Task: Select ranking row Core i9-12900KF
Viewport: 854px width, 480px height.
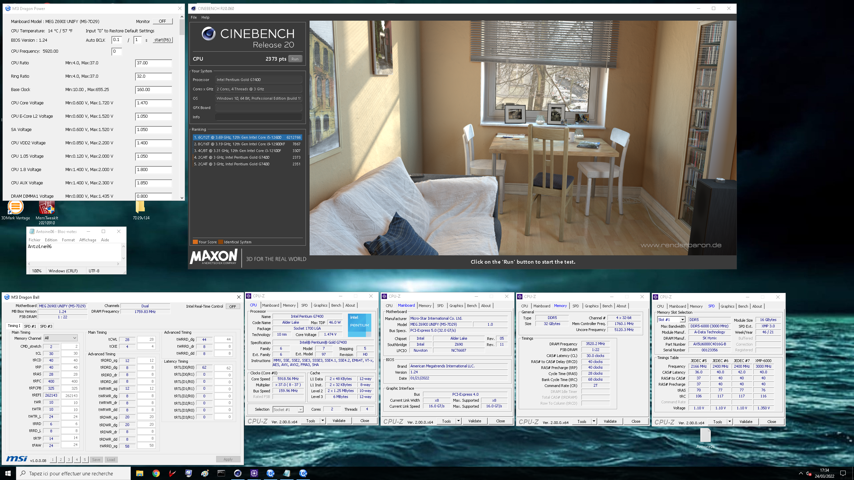Action: (x=247, y=144)
